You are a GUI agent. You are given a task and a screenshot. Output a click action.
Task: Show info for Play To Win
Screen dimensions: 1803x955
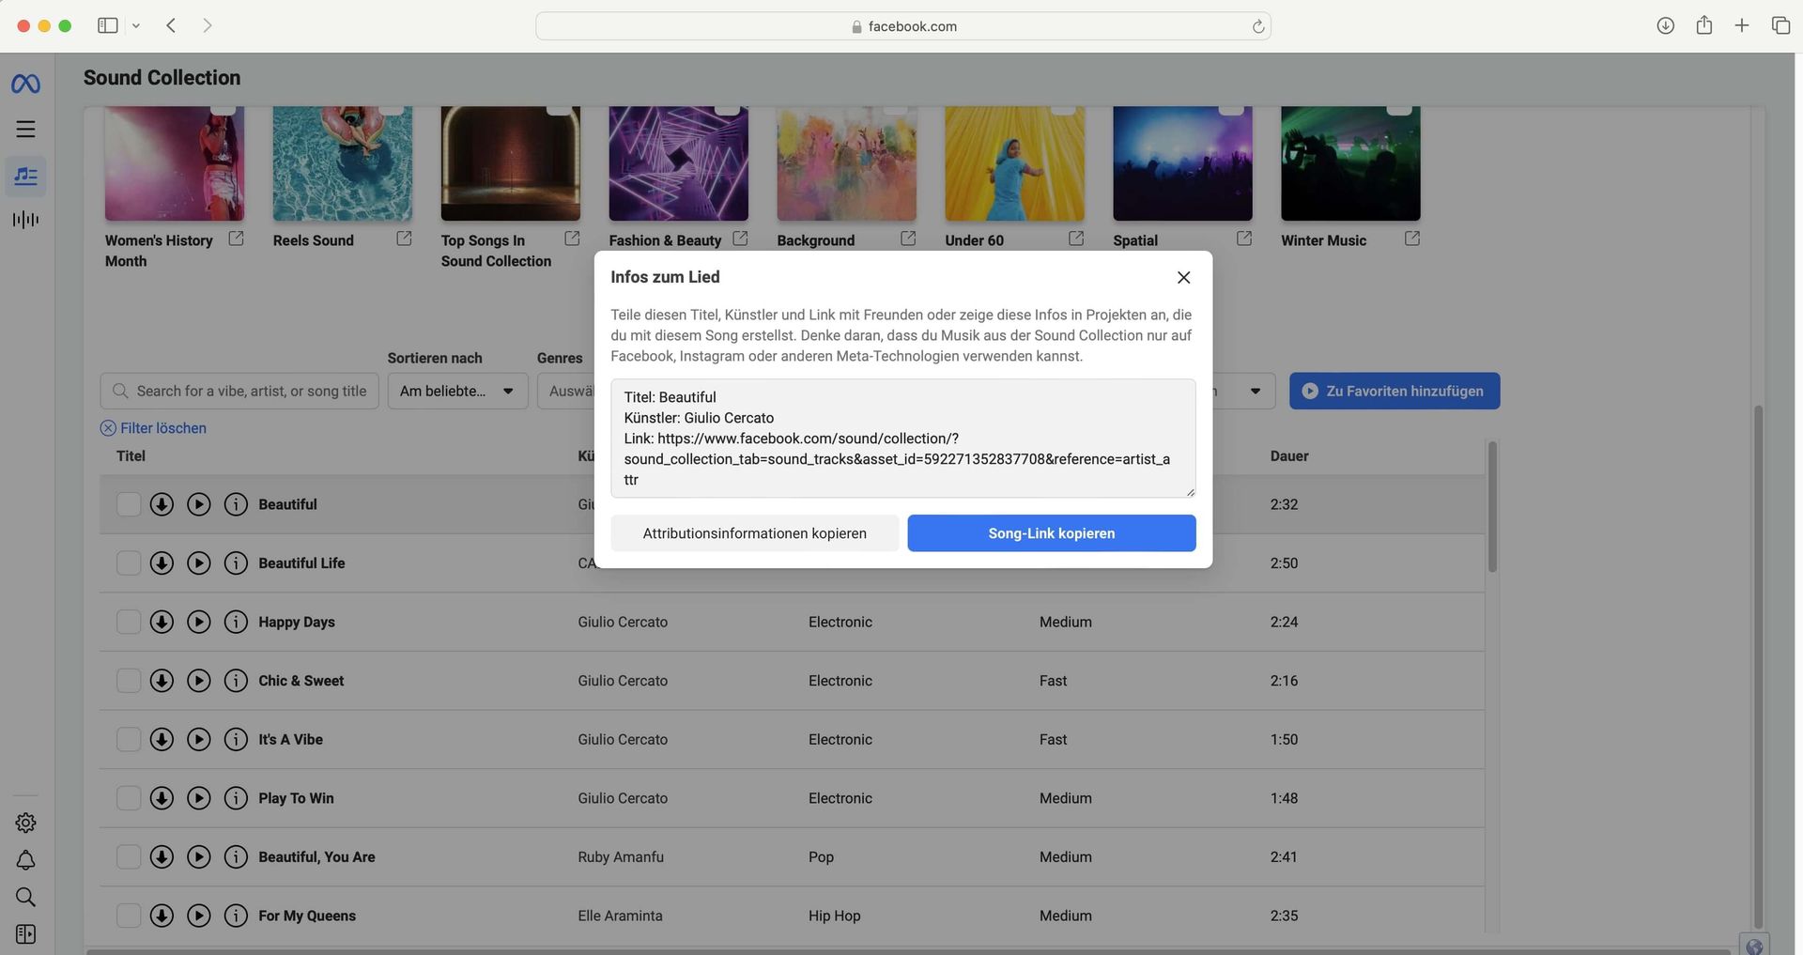point(236,798)
